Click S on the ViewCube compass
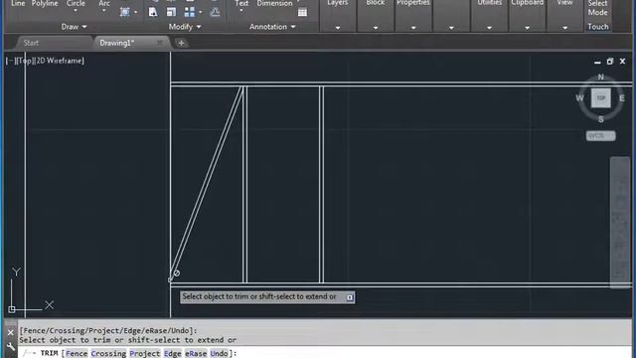Image resolution: width=636 pixels, height=358 pixels. click(600, 119)
